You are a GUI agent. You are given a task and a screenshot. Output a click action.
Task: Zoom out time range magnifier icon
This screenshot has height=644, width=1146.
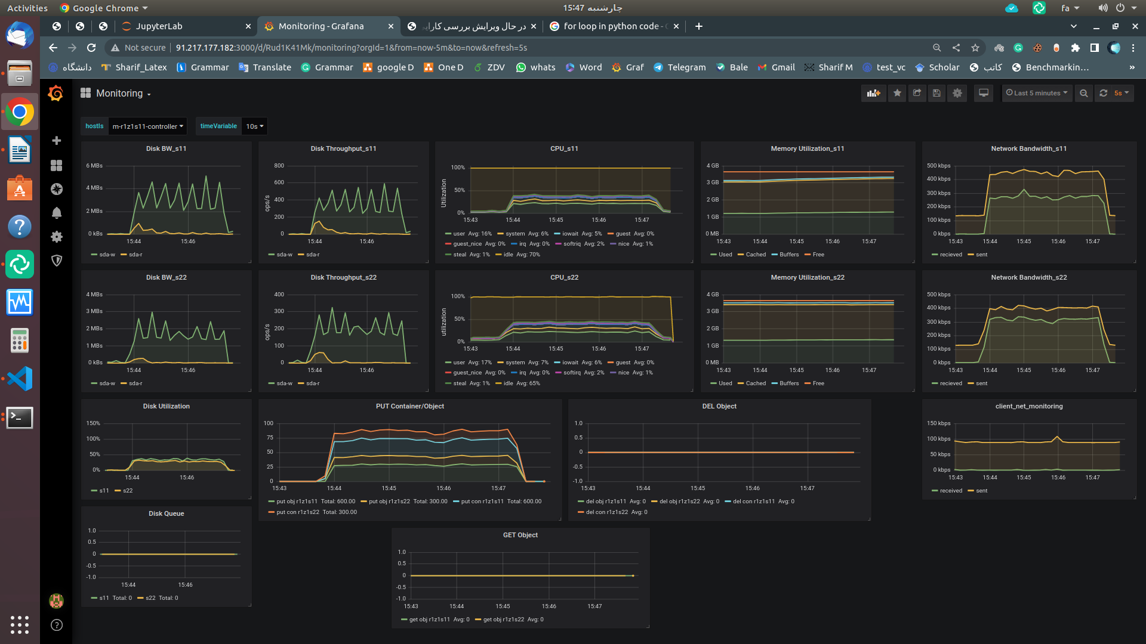[x=1084, y=93]
